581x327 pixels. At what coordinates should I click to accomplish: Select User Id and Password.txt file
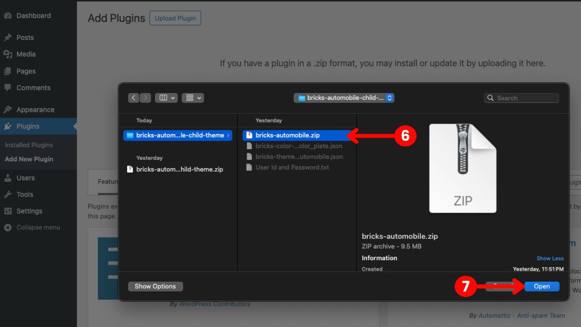(x=296, y=168)
